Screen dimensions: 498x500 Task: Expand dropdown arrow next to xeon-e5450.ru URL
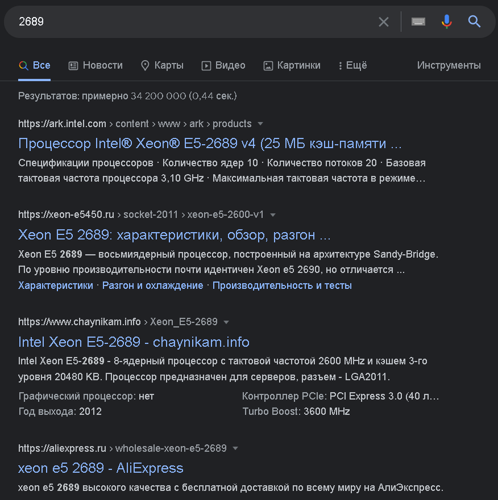pos(273,215)
